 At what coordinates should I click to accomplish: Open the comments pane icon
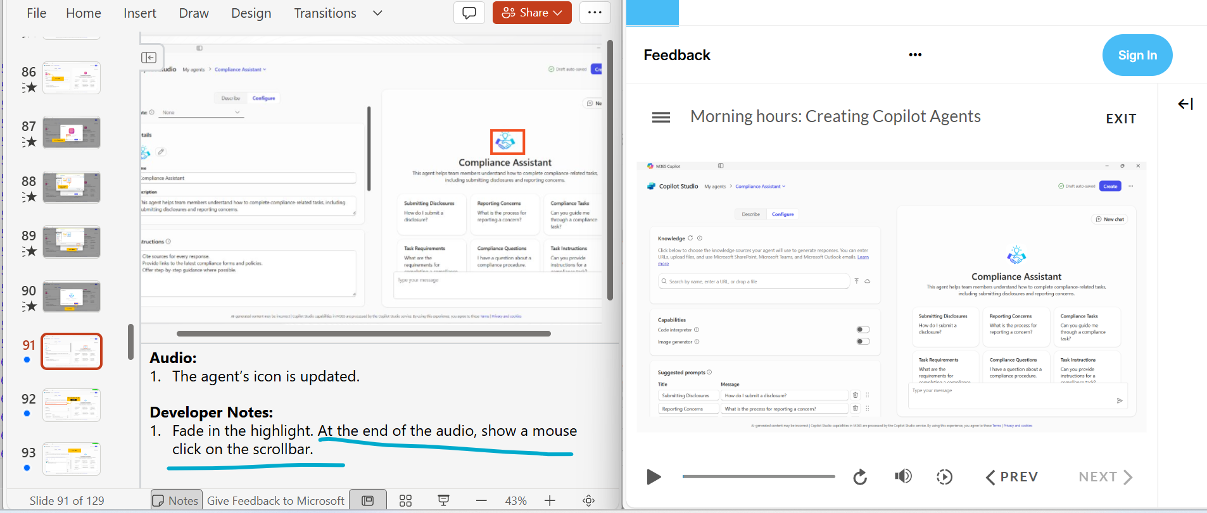point(469,13)
